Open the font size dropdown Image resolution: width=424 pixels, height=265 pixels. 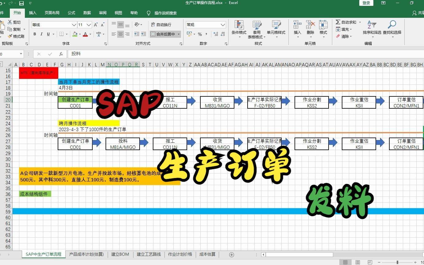point(89,25)
